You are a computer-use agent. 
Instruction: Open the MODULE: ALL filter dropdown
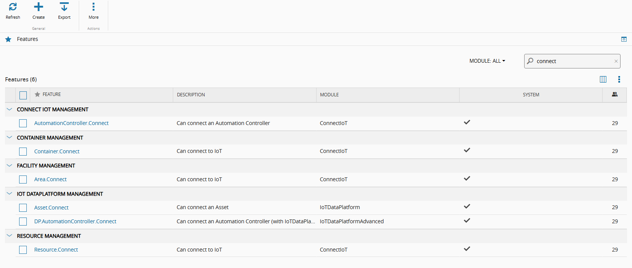click(x=487, y=61)
